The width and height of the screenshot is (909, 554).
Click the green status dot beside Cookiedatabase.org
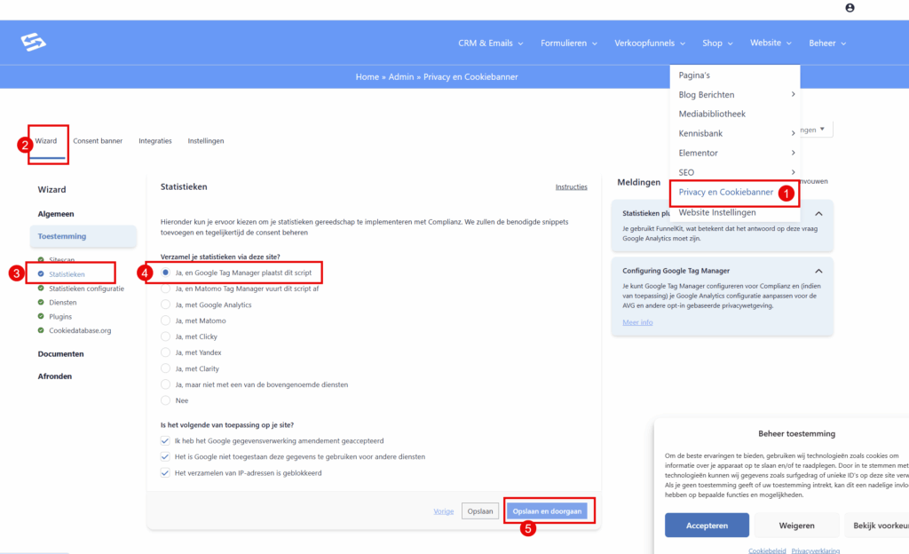pos(41,330)
